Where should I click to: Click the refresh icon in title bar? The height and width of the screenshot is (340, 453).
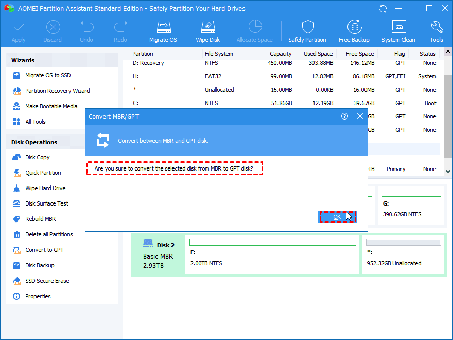383,9
